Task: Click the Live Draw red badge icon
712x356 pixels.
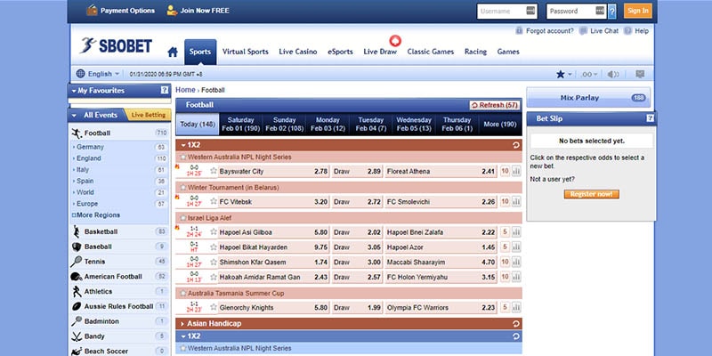Action: [x=395, y=41]
